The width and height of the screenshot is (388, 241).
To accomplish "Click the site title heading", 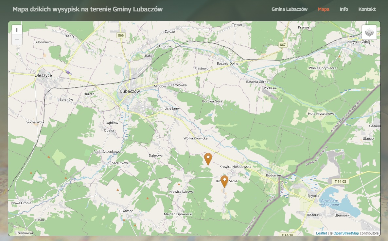I will coord(87,9).
